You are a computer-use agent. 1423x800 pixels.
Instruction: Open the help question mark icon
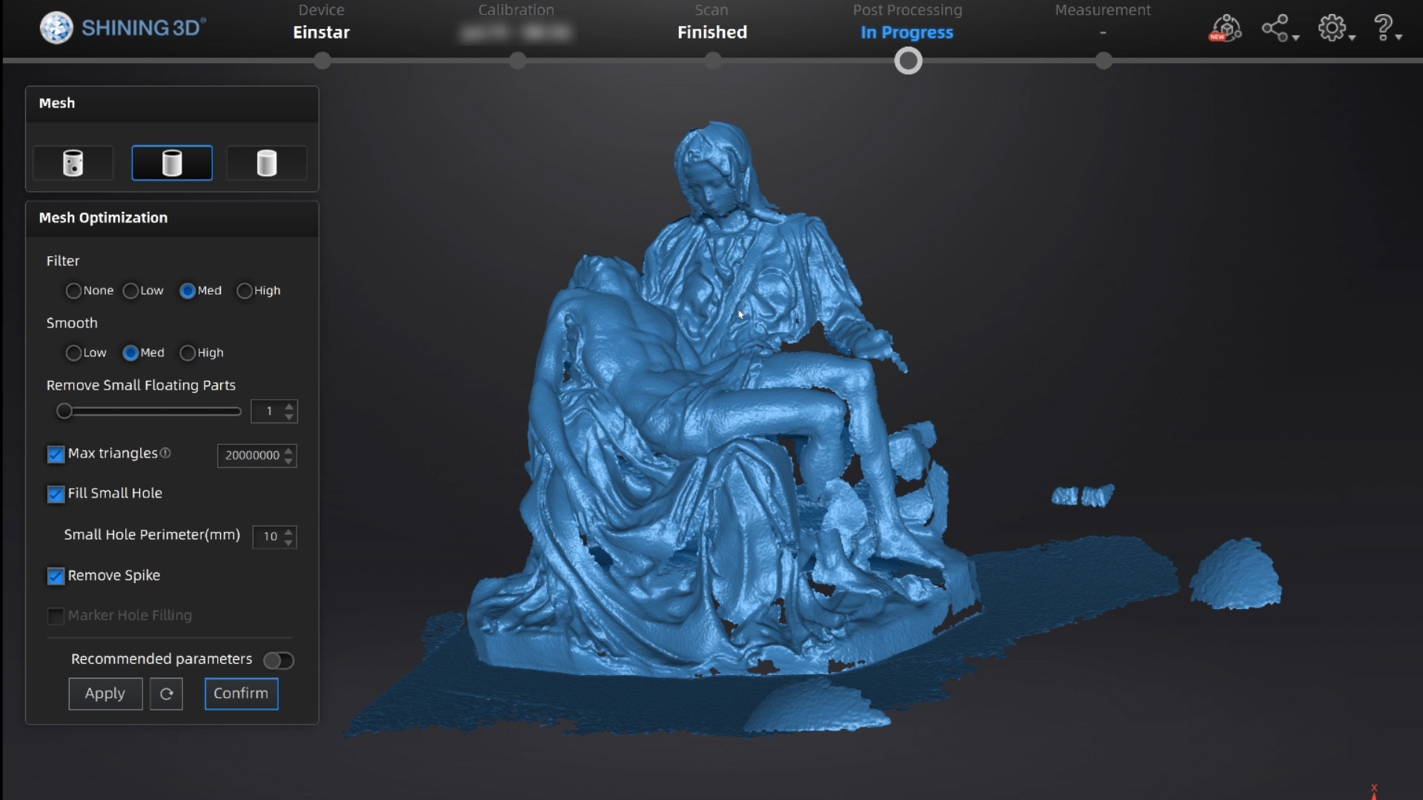click(x=1383, y=28)
